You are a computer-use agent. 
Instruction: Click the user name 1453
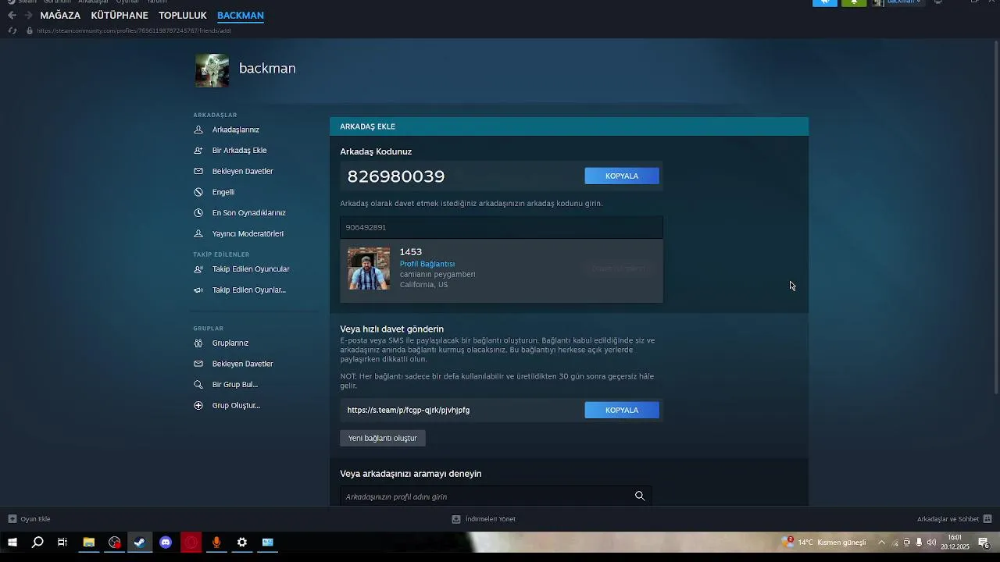click(411, 251)
